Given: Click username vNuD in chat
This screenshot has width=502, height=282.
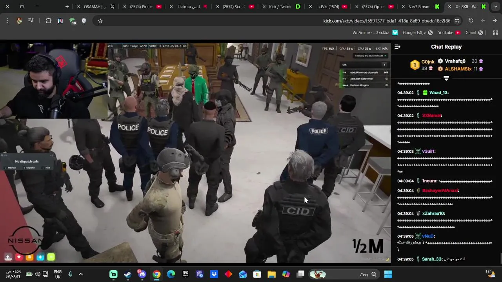Looking at the screenshot, I should tap(428, 236).
